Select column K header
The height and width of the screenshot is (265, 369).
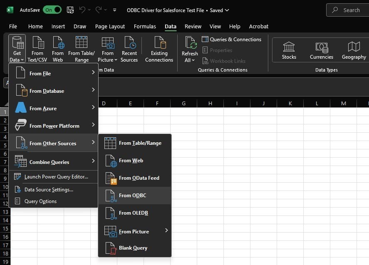click(x=290, y=103)
